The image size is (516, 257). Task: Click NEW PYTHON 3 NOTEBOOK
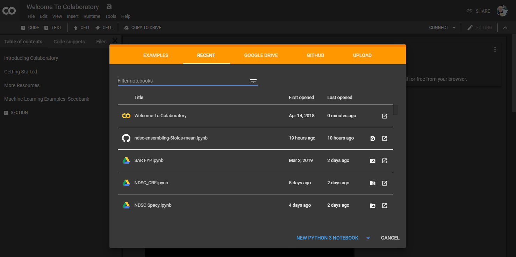(327, 238)
